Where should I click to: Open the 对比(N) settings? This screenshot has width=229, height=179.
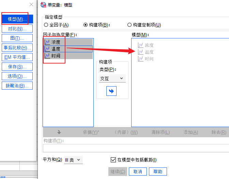point(17,29)
